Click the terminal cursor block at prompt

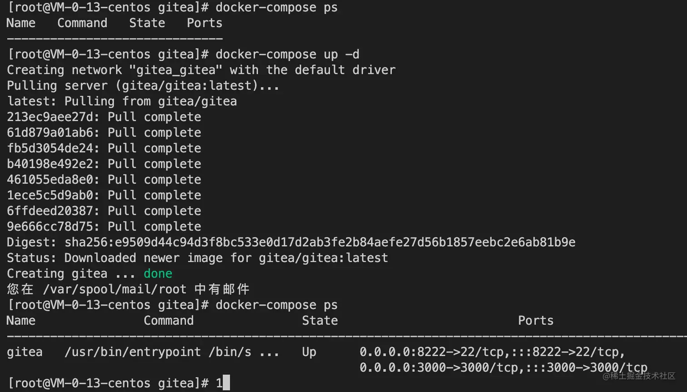coord(226,382)
